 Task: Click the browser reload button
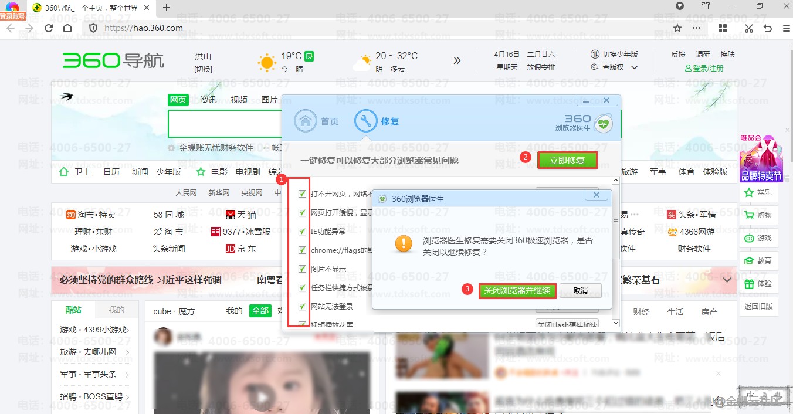pyautogui.click(x=49, y=28)
